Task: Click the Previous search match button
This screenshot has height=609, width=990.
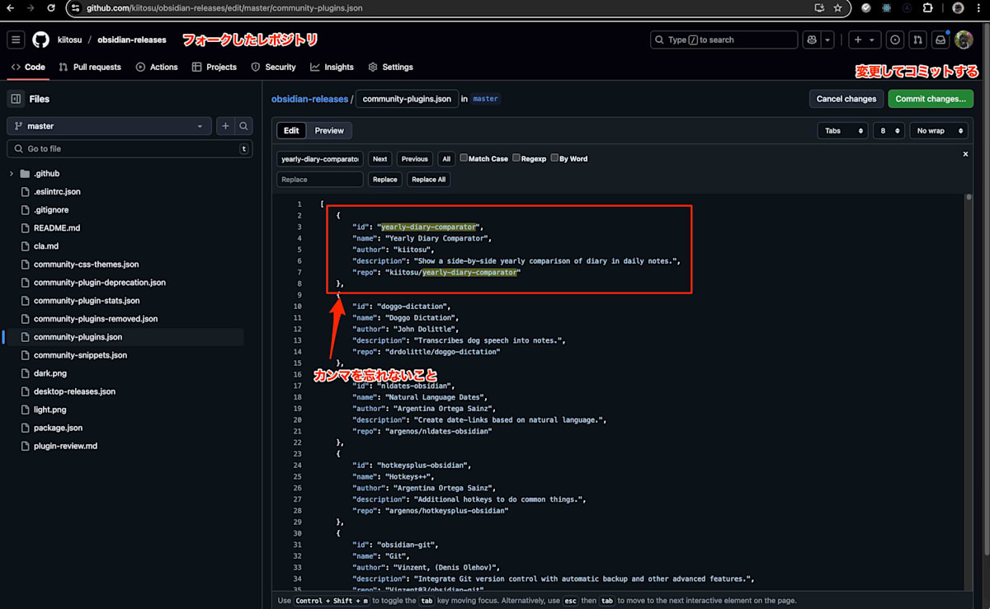Action: pyautogui.click(x=415, y=159)
